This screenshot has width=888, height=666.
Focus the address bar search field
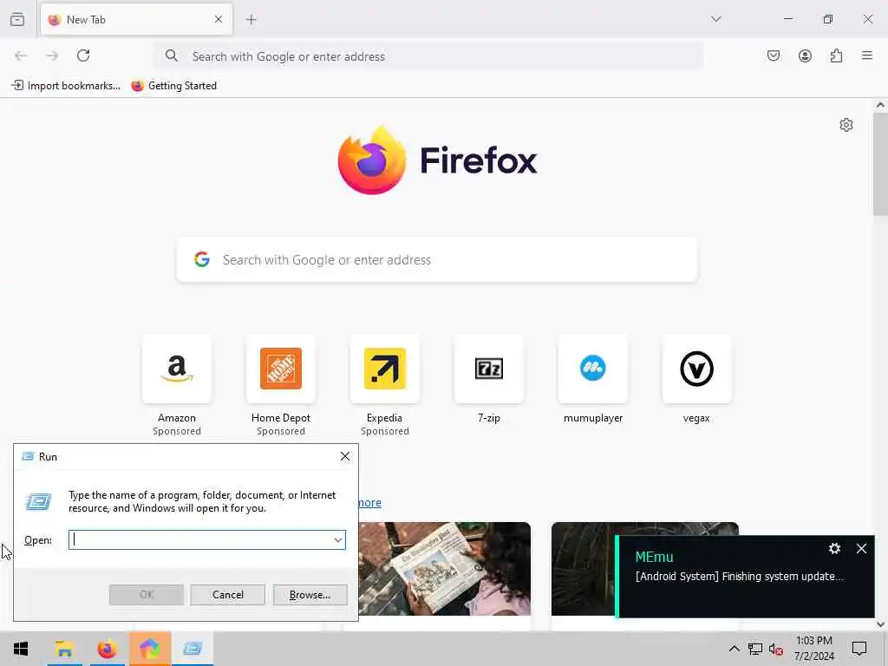428,56
